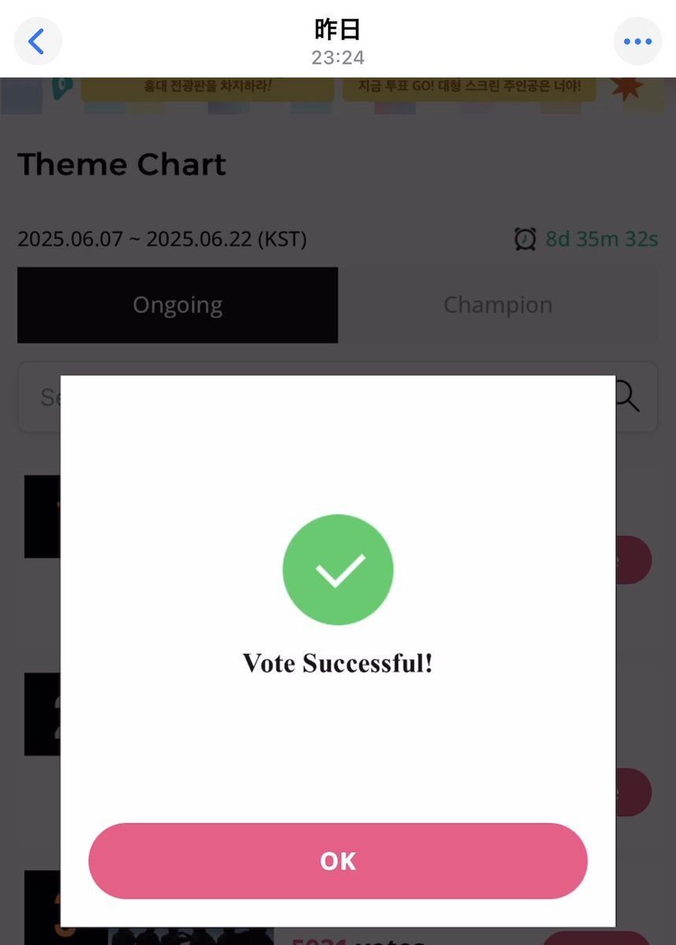Tap the vote button for second-ranked entry
Viewport: 676px width, 945px height.
[634, 791]
